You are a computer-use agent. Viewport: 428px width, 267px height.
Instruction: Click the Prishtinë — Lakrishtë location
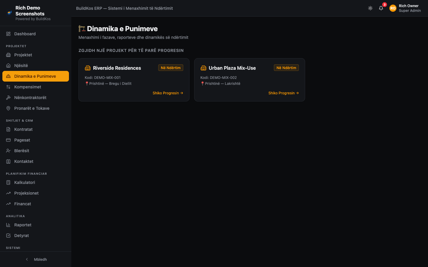tap(221, 83)
